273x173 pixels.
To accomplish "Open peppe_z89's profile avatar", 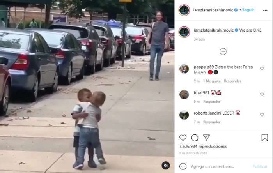I will tap(184, 69).
